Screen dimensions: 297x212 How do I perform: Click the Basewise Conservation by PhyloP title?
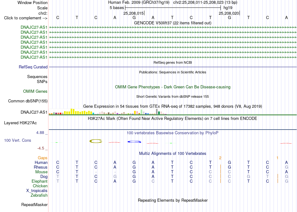(173, 133)
